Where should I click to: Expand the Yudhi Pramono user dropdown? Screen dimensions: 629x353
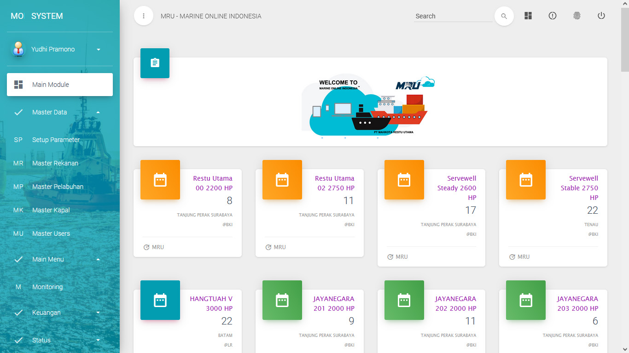pyautogui.click(x=98, y=49)
